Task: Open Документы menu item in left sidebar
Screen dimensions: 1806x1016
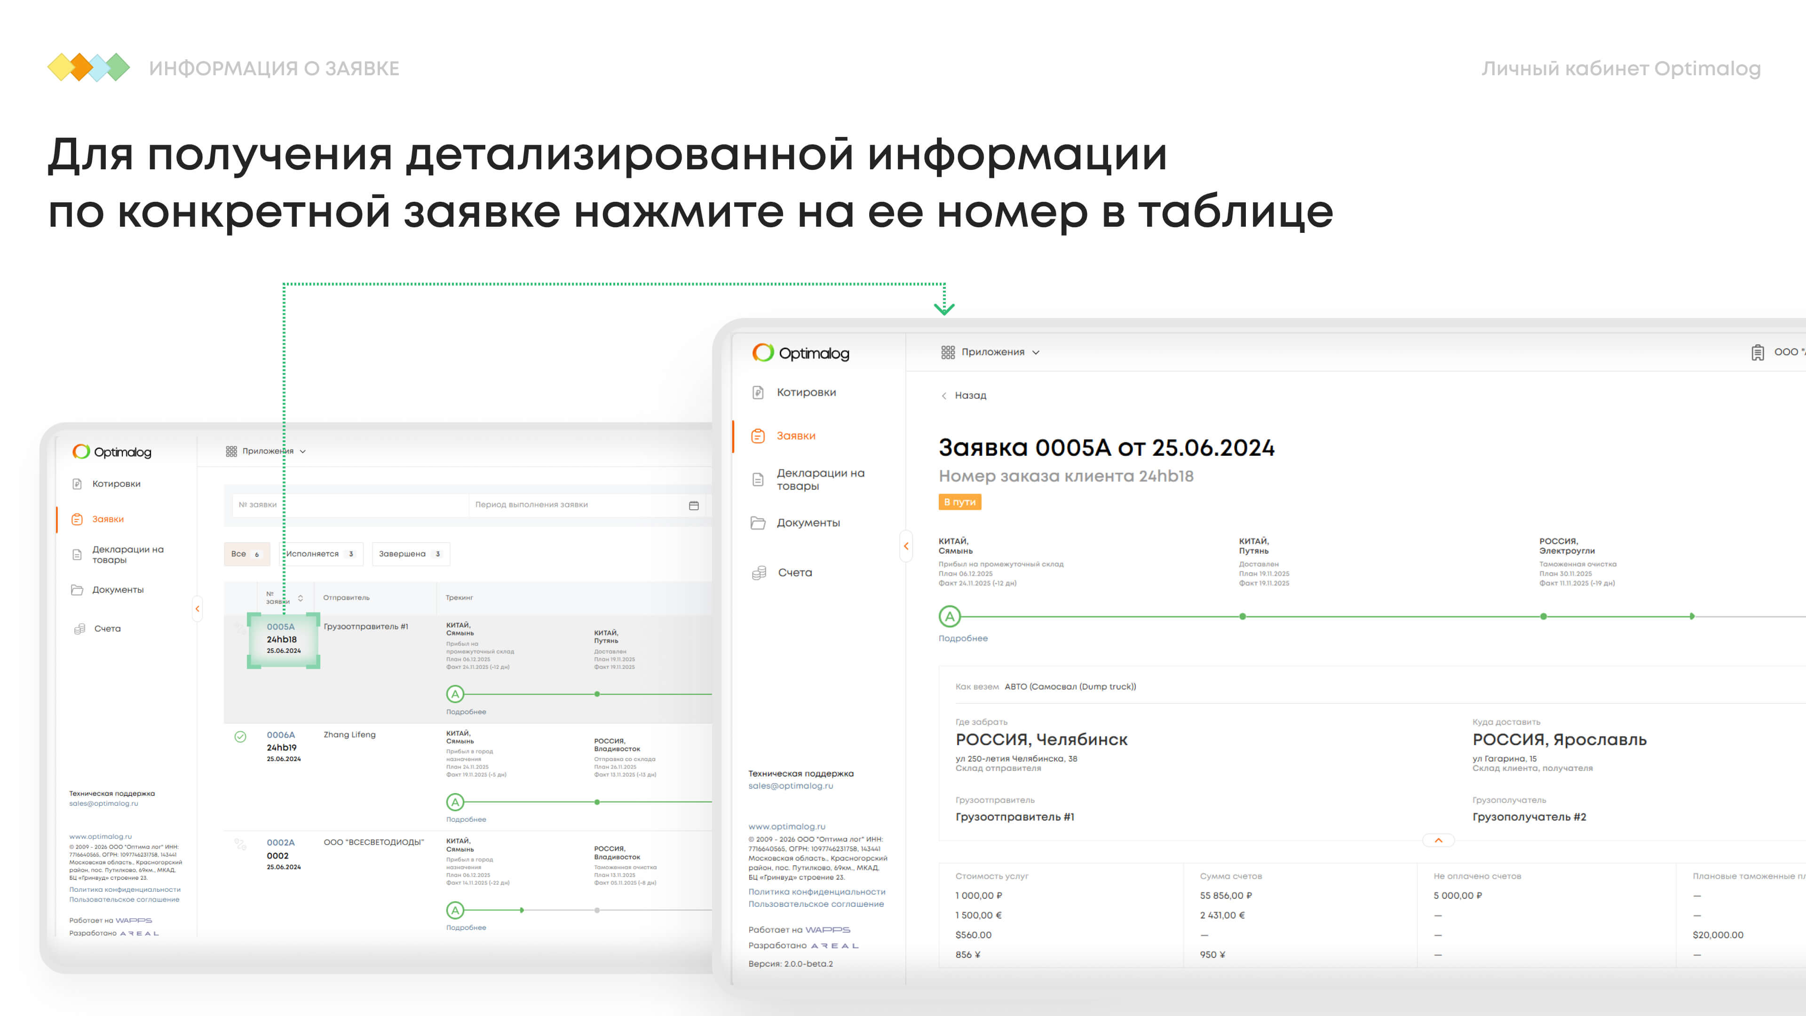Action: coord(118,590)
